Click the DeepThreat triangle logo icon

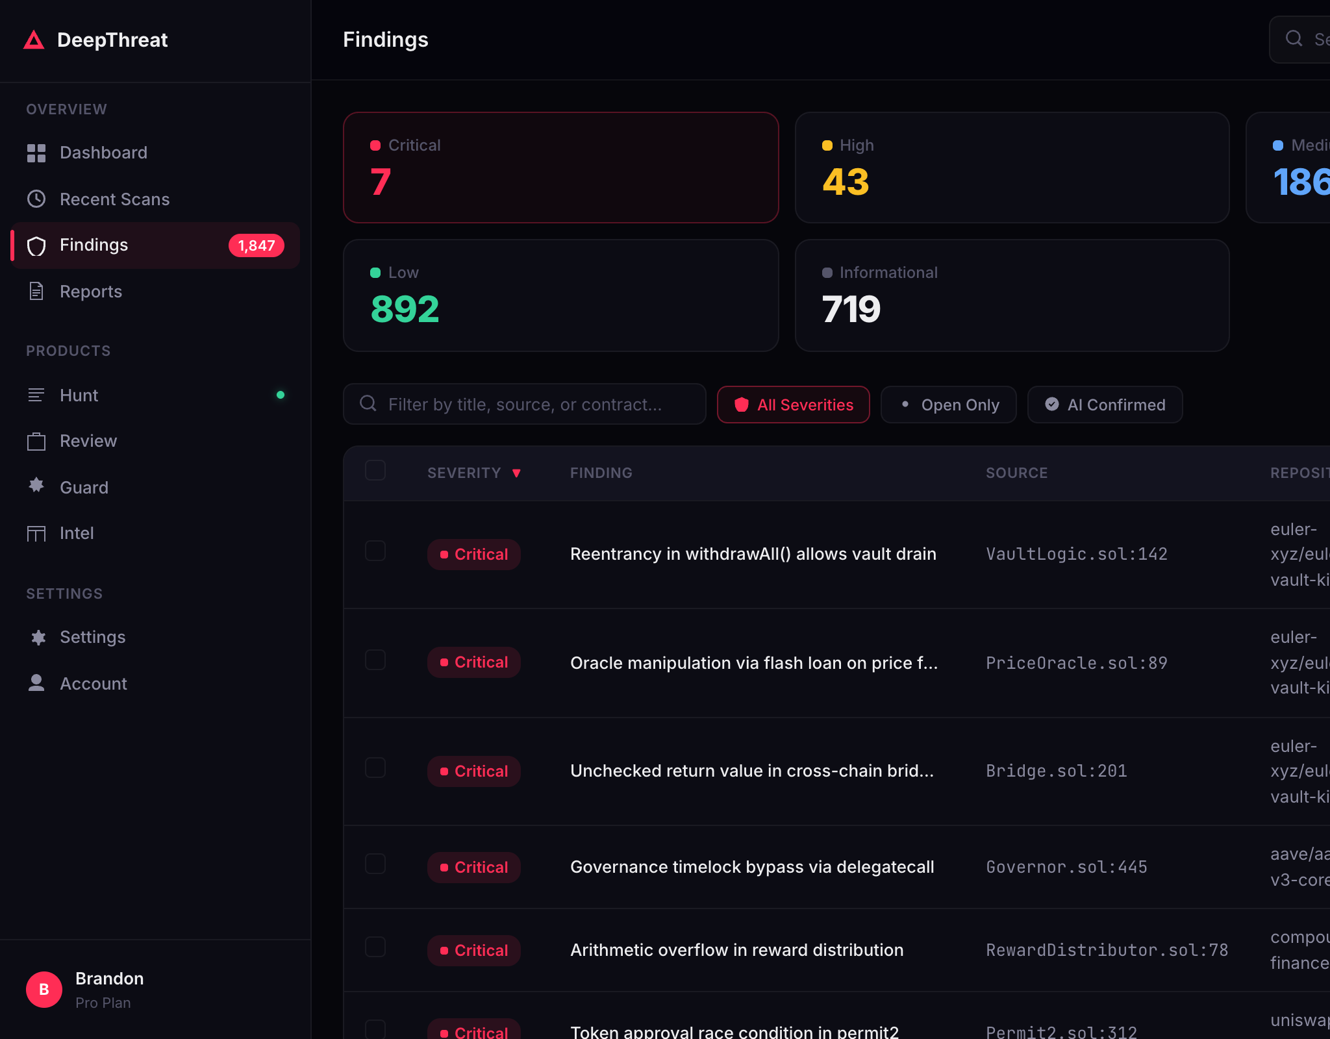pyautogui.click(x=34, y=40)
